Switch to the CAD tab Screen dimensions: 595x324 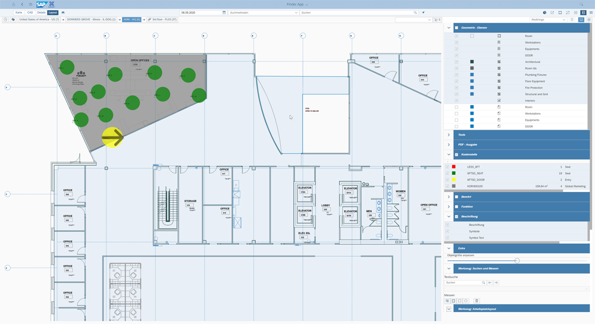pyautogui.click(x=30, y=12)
